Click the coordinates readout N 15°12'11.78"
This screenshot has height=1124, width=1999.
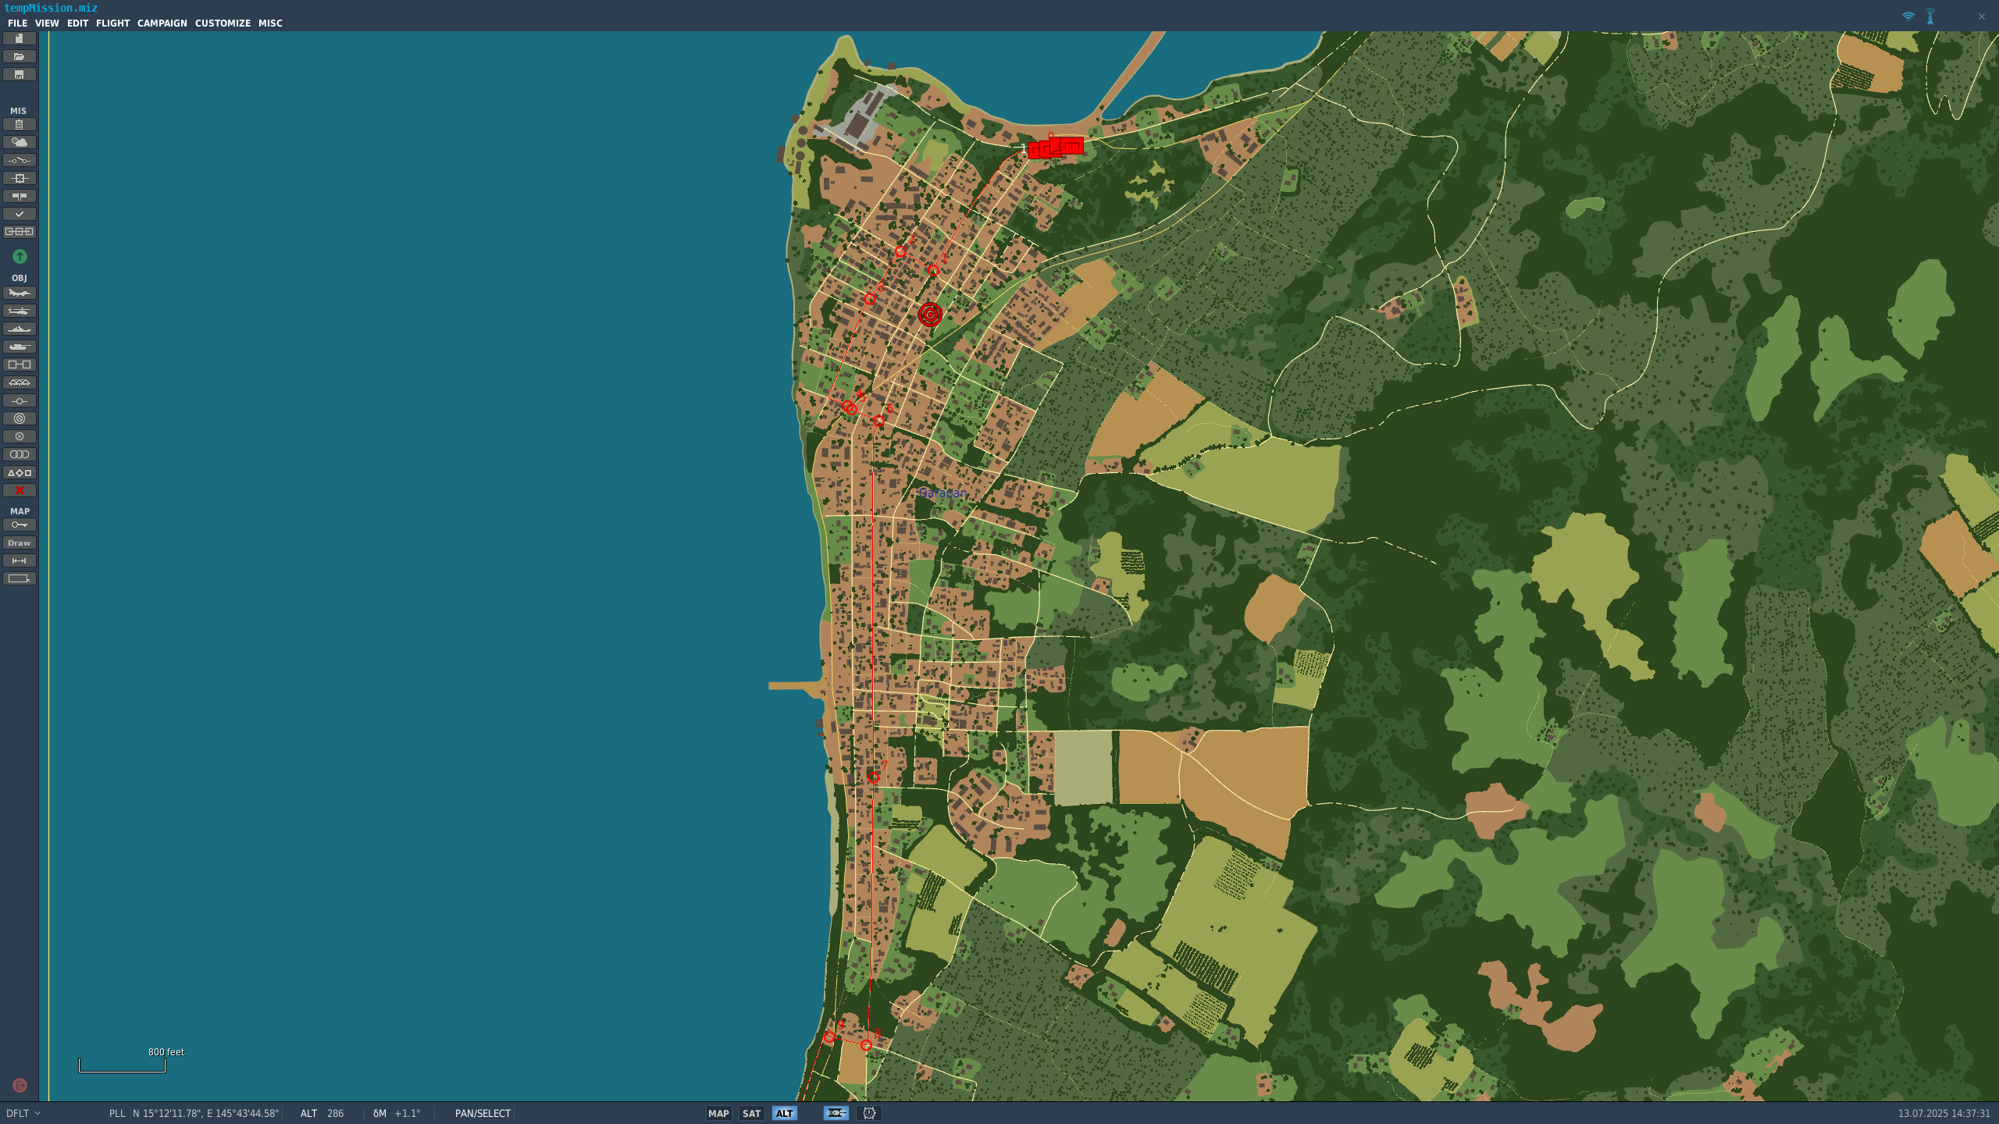(205, 1114)
